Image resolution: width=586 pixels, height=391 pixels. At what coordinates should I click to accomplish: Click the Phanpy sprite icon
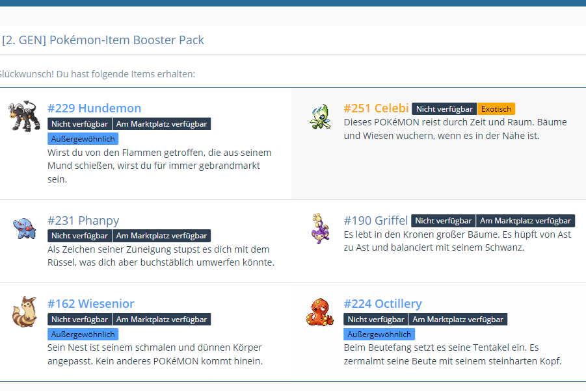click(24, 228)
